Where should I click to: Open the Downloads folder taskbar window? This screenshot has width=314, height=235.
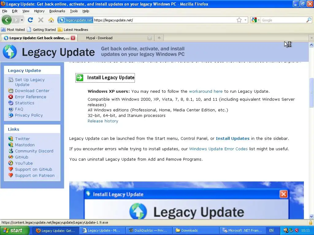coord(196,230)
